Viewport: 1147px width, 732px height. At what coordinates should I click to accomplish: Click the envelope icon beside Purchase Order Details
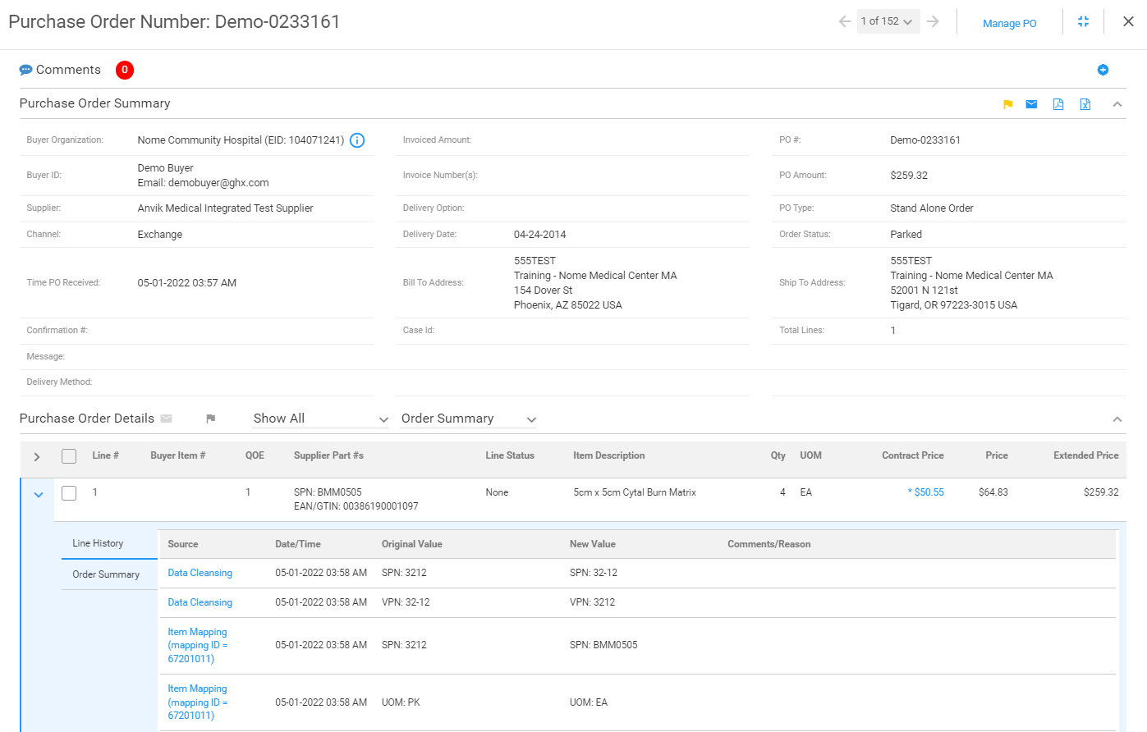167,419
